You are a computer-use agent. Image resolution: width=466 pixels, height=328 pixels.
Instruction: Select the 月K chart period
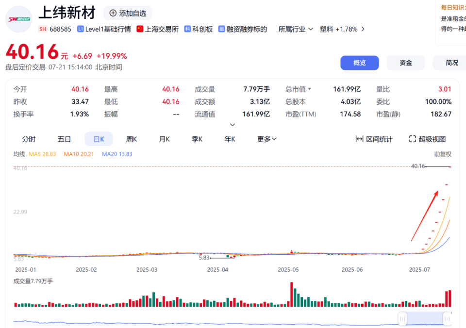[165, 139]
